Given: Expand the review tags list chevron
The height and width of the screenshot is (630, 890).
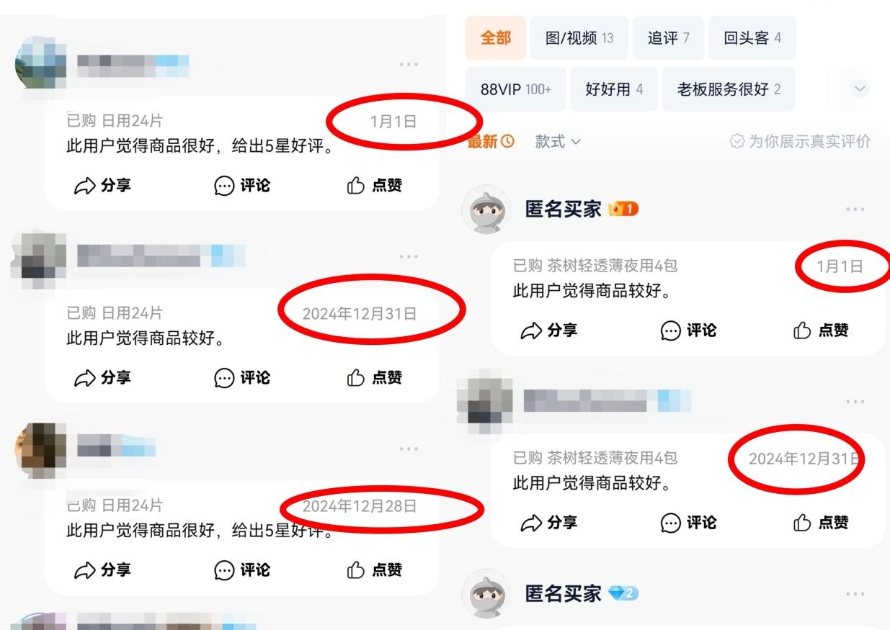Looking at the screenshot, I should pos(859,89).
